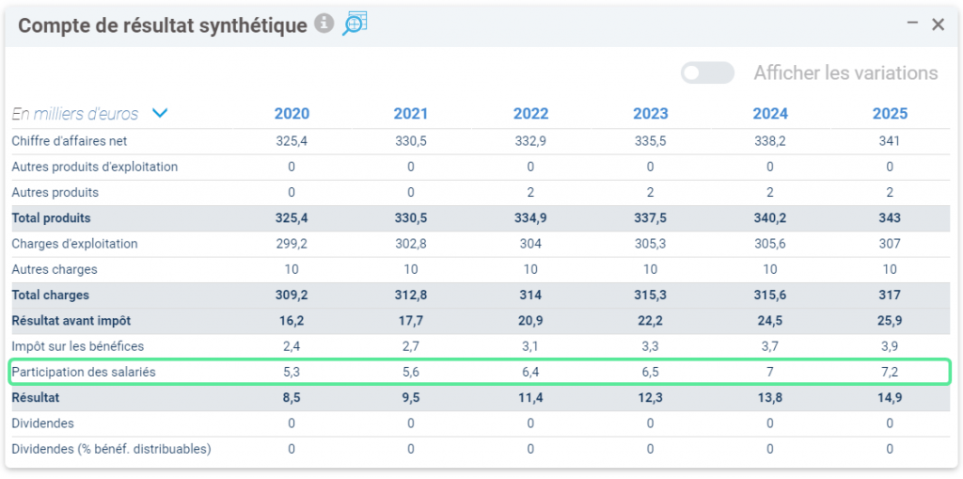Select the 2023 column header

point(651,114)
